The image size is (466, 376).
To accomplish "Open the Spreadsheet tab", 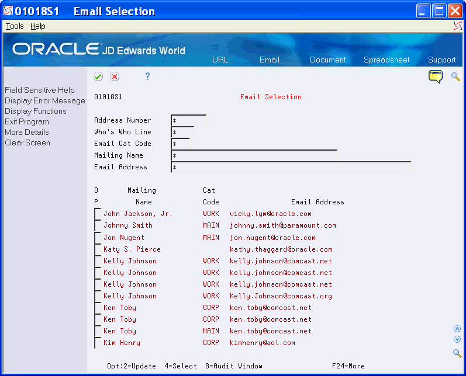I will tap(386, 60).
